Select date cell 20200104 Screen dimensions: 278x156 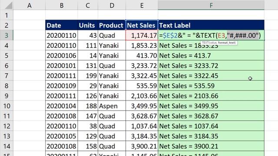tap(62, 106)
